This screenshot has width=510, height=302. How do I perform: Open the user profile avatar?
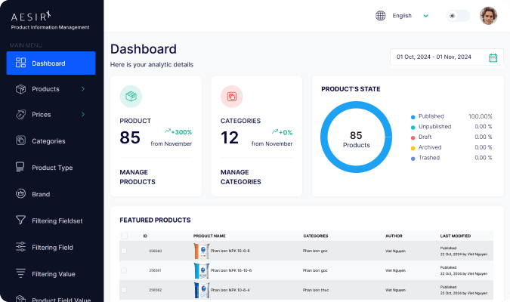(x=489, y=15)
